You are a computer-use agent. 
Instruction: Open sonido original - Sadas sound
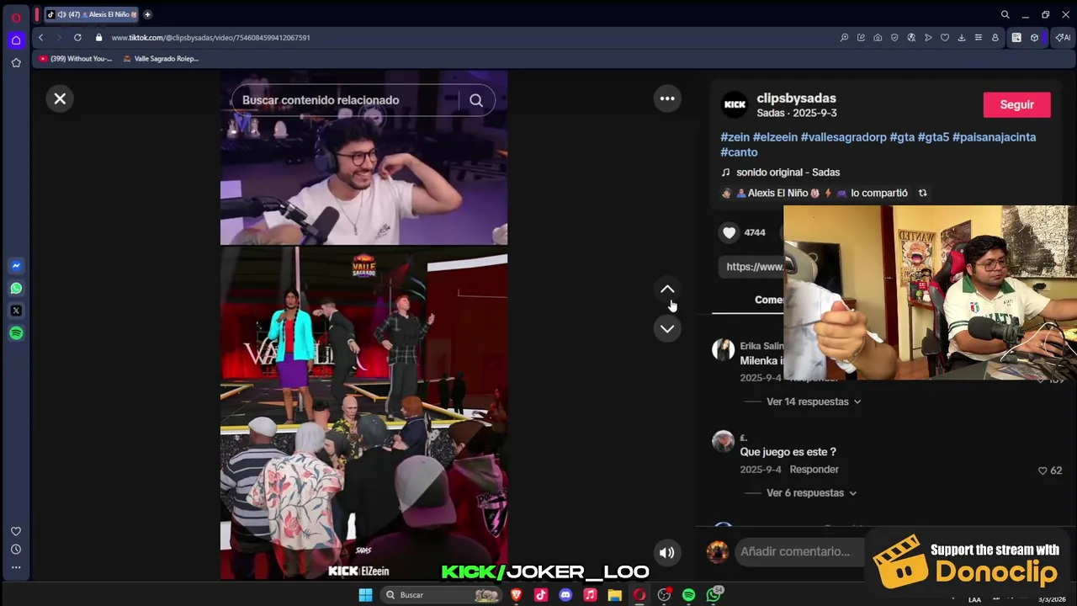click(788, 173)
